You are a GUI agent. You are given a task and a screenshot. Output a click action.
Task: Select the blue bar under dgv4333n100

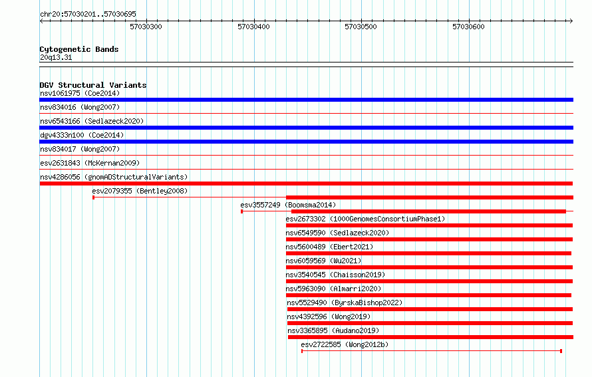(x=306, y=142)
